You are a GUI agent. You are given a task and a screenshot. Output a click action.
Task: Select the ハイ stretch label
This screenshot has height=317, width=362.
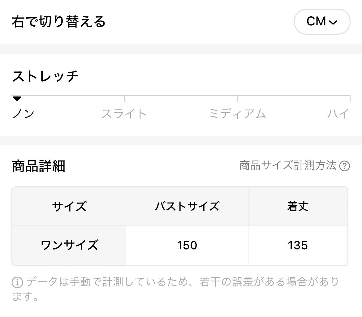338,114
